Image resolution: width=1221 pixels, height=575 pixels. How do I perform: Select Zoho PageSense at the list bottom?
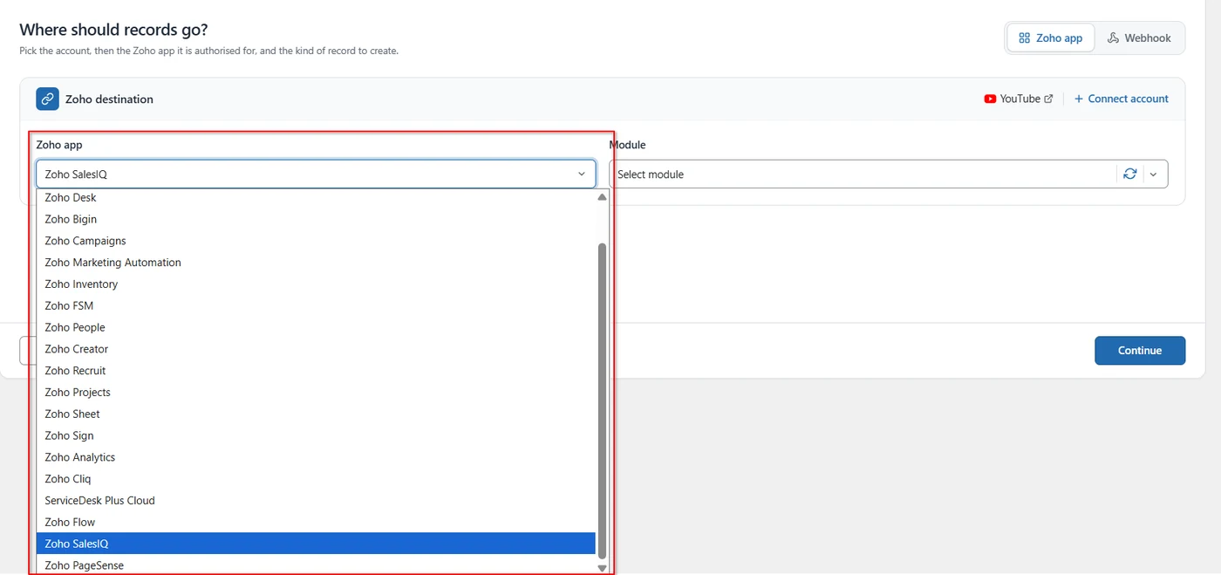point(316,565)
